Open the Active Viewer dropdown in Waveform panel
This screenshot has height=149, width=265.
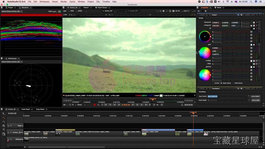point(12,12)
